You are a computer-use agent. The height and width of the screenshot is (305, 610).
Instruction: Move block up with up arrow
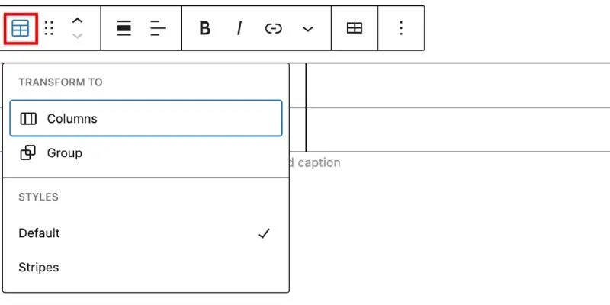78,21
